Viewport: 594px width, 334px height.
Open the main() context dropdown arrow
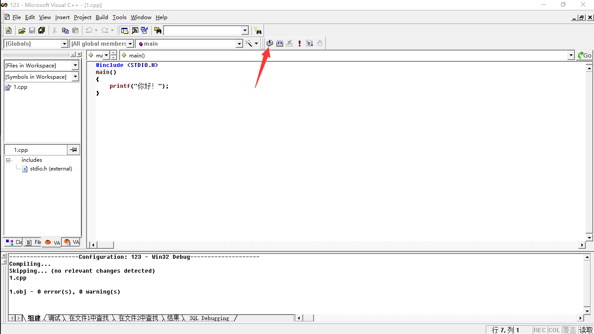click(571, 55)
